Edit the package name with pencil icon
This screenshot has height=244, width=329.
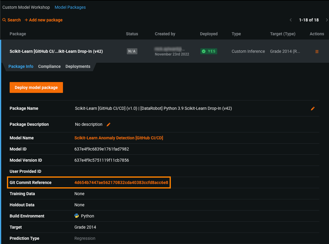pyautogui.click(x=312, y=109)
